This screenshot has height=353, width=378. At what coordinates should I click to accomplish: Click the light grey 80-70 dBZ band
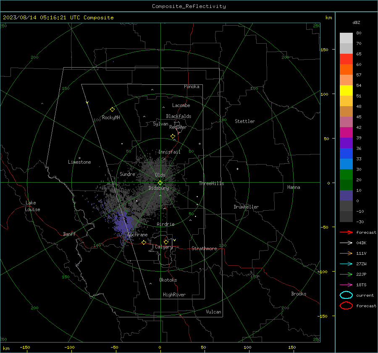346,38
